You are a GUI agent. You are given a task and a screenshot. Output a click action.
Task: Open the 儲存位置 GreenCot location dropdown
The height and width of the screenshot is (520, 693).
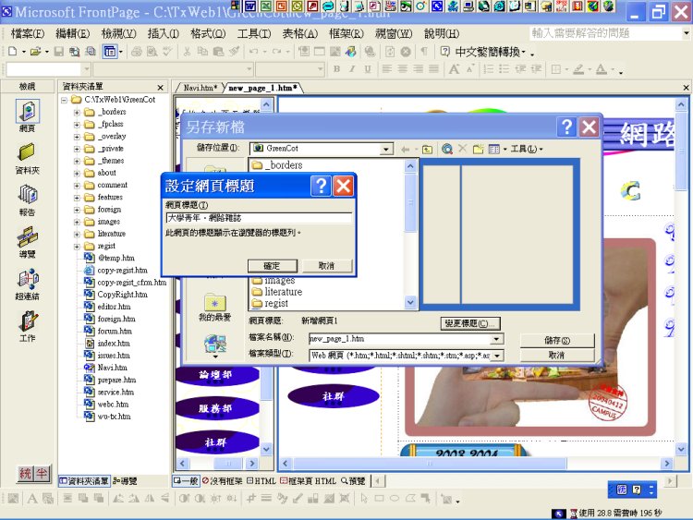[x=386, y=149]
